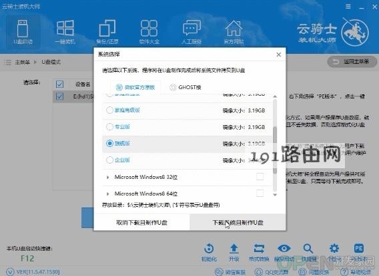Viewport: 379px width, 276px height.
Task: Click the system list scroll-down arrow
Action: [x=275, y=195]
